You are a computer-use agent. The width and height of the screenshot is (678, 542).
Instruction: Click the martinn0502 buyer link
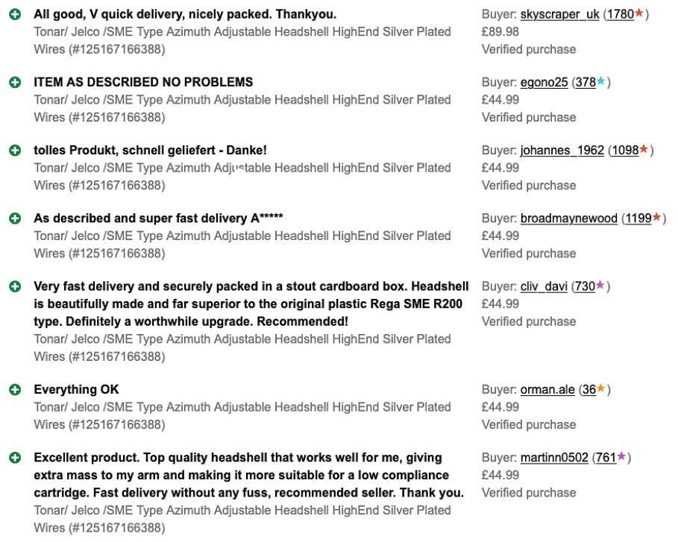[554, 457]
